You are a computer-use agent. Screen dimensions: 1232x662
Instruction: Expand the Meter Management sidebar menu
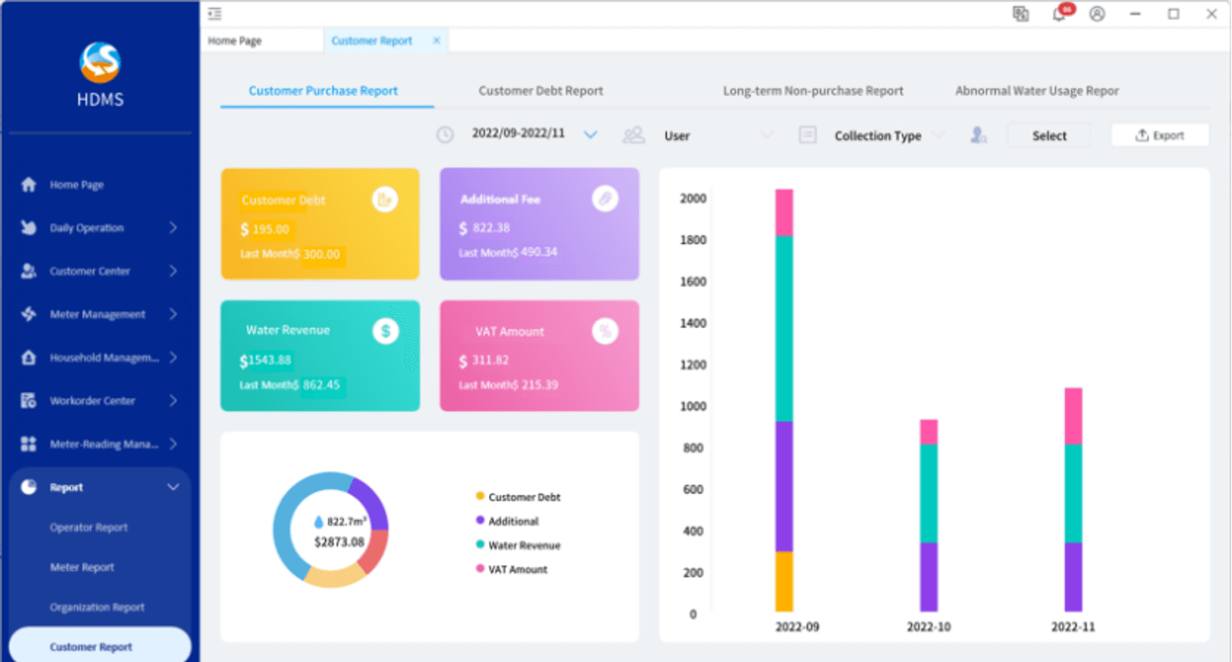click(x=99, y=314)
